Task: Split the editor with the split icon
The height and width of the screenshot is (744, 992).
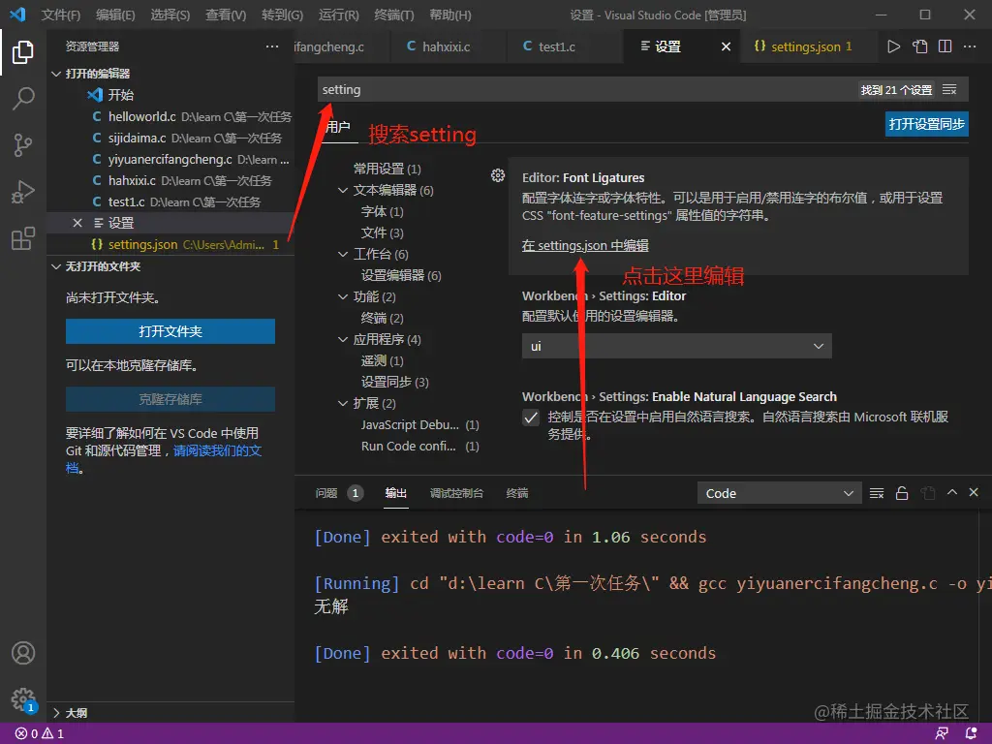Action: pyautogui.click(x=945, y=46)
